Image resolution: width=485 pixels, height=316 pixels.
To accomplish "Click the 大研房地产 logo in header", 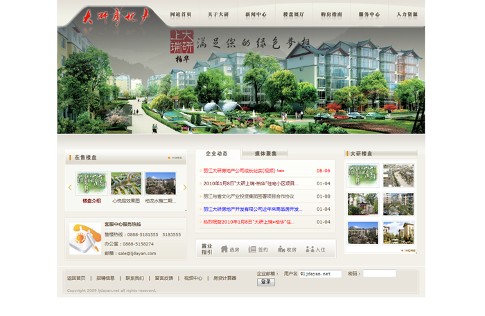I will (114, 16).
